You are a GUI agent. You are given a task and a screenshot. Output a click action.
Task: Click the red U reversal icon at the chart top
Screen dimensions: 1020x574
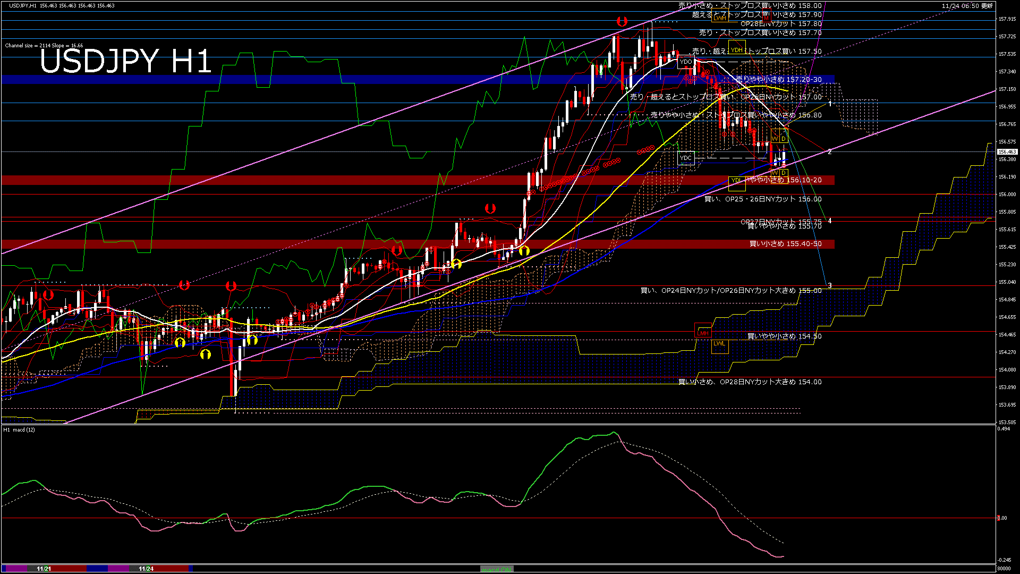point(622,23)
